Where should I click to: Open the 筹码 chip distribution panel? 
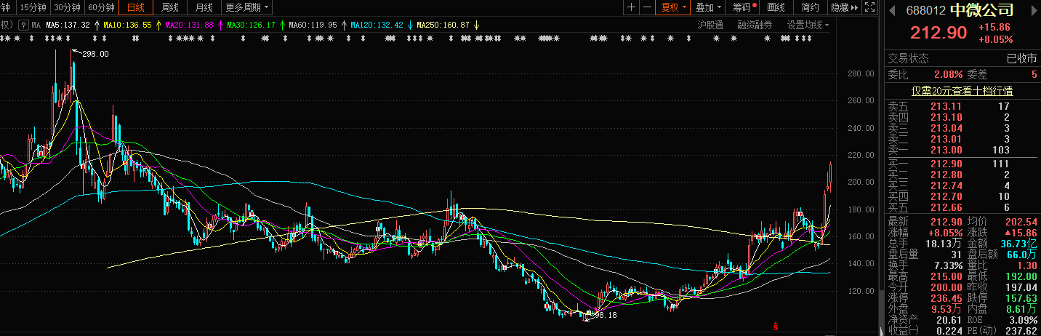coord(743,8)
